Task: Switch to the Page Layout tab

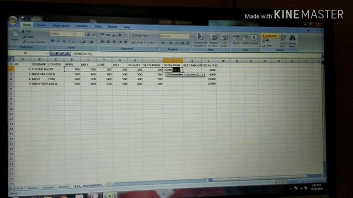Action: [61, 26]
